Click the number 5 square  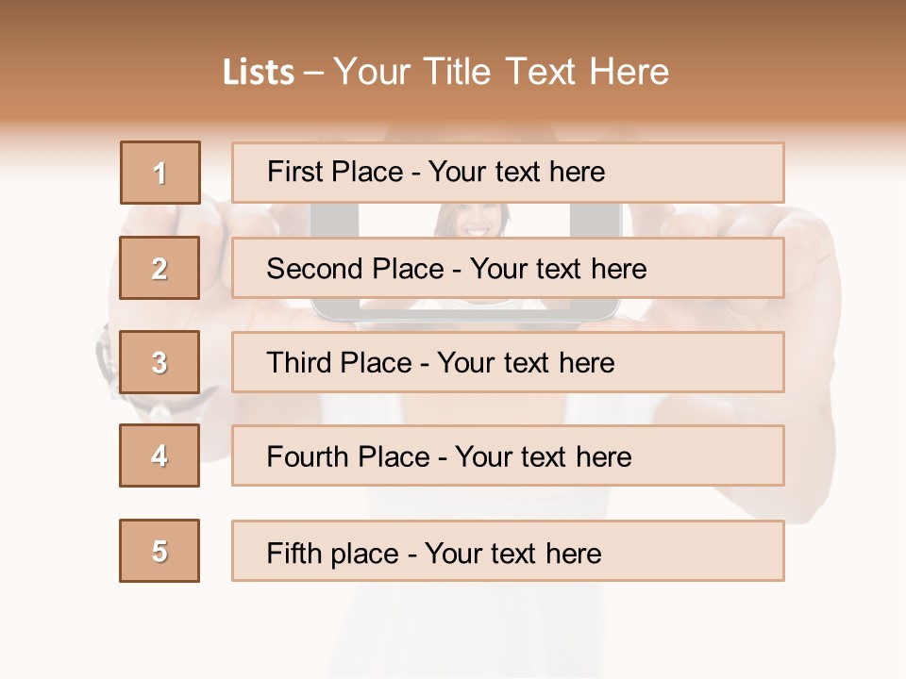159,551
